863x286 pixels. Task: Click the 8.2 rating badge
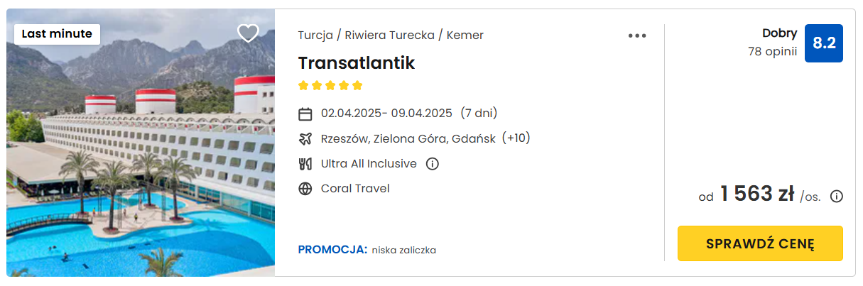pos(824,43)
